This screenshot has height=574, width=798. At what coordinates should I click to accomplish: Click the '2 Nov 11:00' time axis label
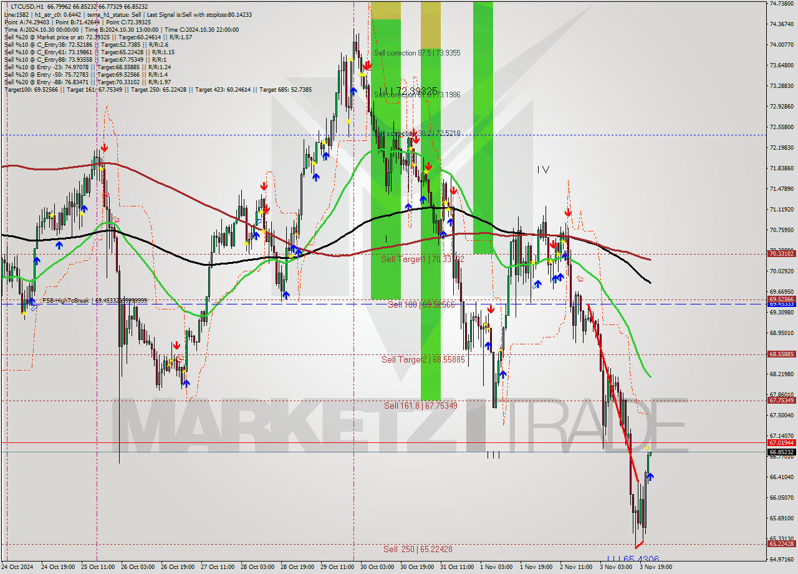click(x=576, y=567)
